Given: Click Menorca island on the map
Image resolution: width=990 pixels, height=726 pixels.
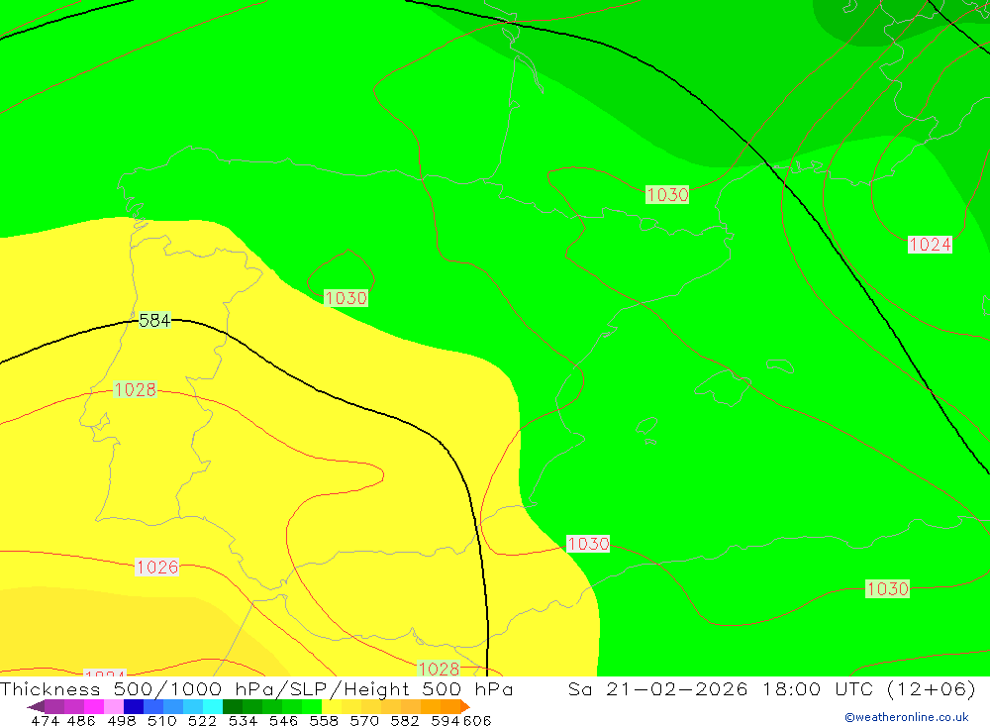Looking at the screenshot, I should pos(780,365).
